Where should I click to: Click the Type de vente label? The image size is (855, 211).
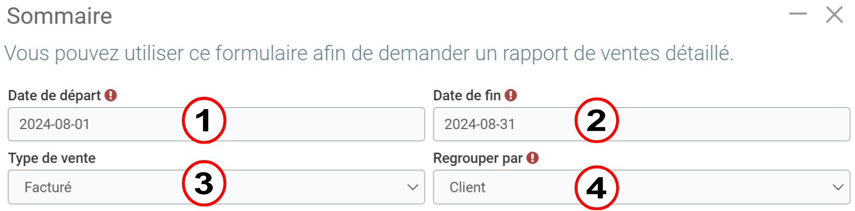pyautogui.click(x=52, y=158)
